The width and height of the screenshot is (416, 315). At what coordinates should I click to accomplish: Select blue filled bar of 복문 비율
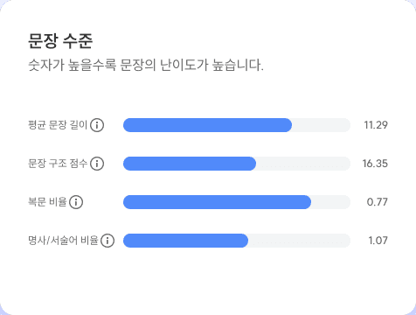(217, 202)
